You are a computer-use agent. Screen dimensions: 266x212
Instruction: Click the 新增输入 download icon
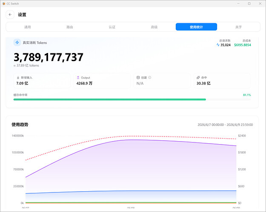point(18,78)
